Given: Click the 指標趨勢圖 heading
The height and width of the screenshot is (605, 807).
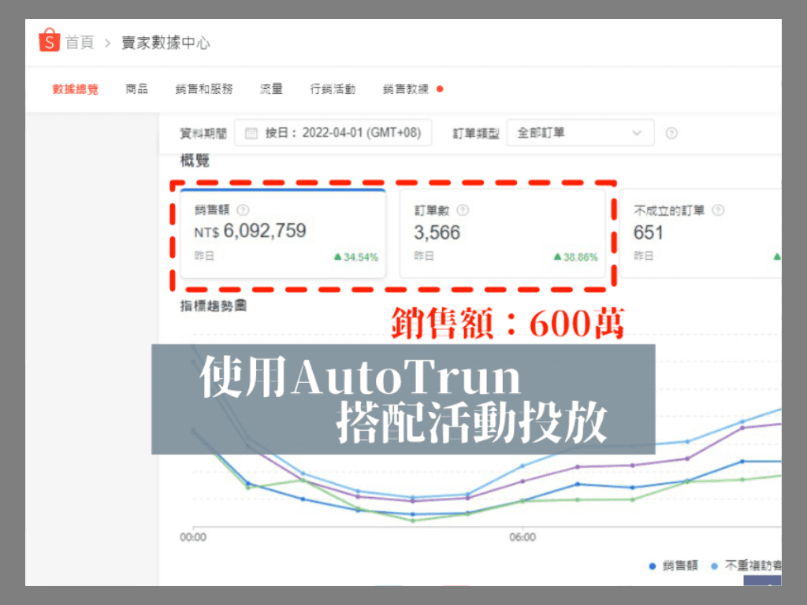Looking at the screenshot, I should pos(213,306).
